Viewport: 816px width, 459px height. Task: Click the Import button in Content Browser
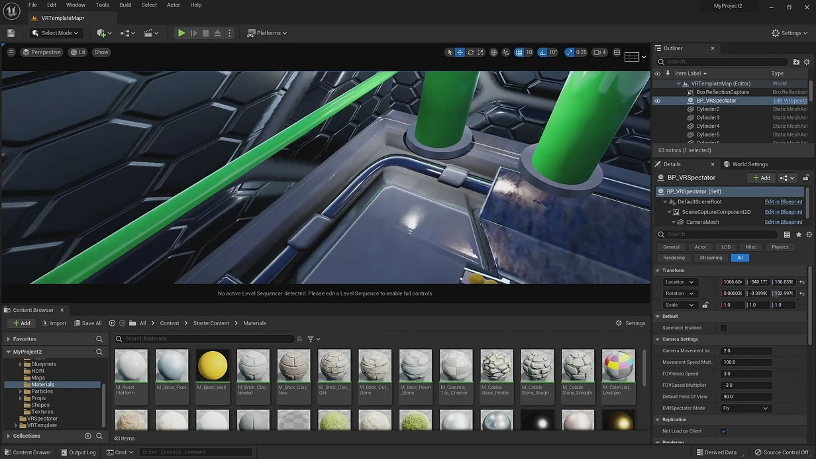pos(54,323)
